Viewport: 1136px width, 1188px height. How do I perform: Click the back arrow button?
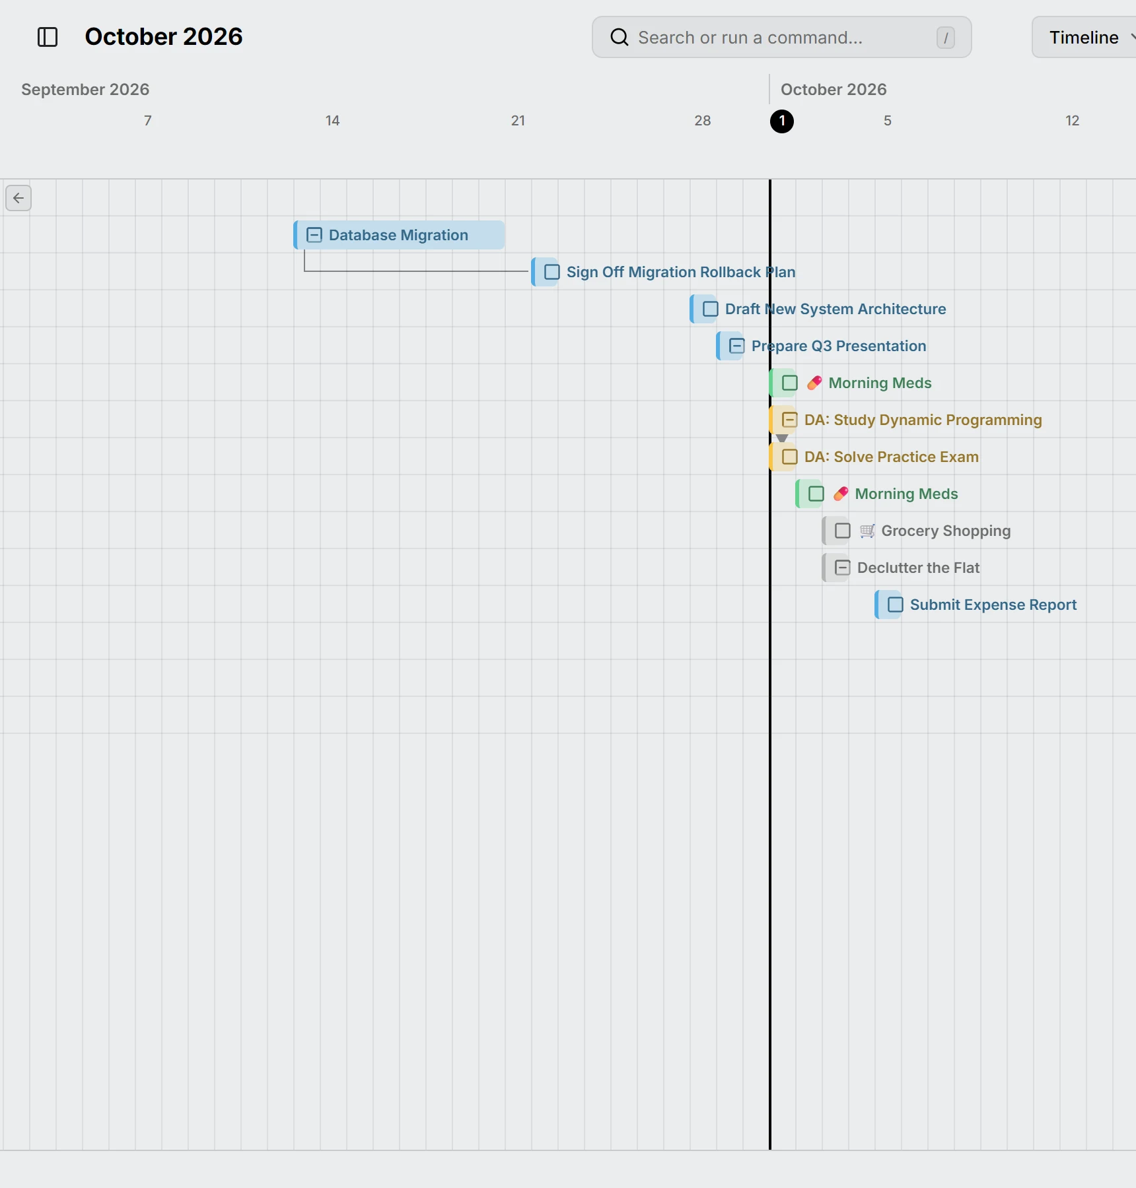coord(18,198)
